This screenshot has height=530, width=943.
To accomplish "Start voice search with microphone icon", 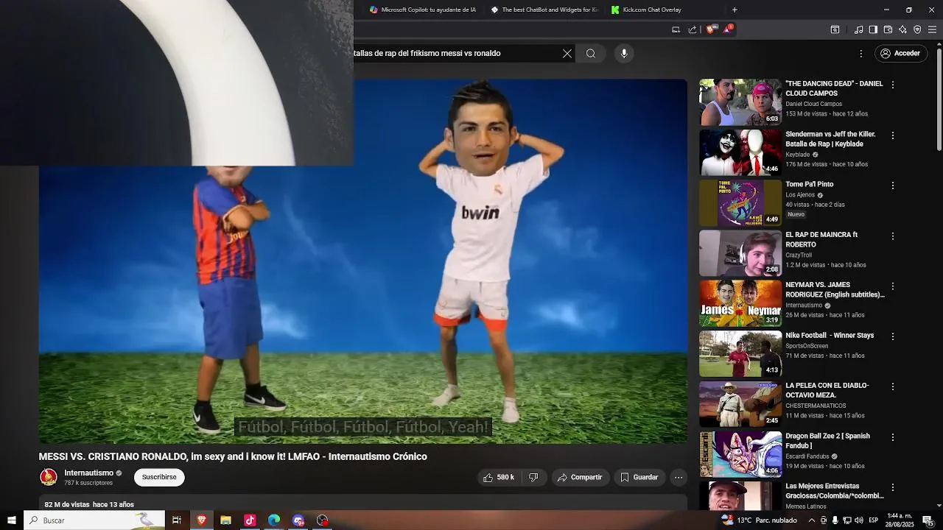I will [624, 53].
